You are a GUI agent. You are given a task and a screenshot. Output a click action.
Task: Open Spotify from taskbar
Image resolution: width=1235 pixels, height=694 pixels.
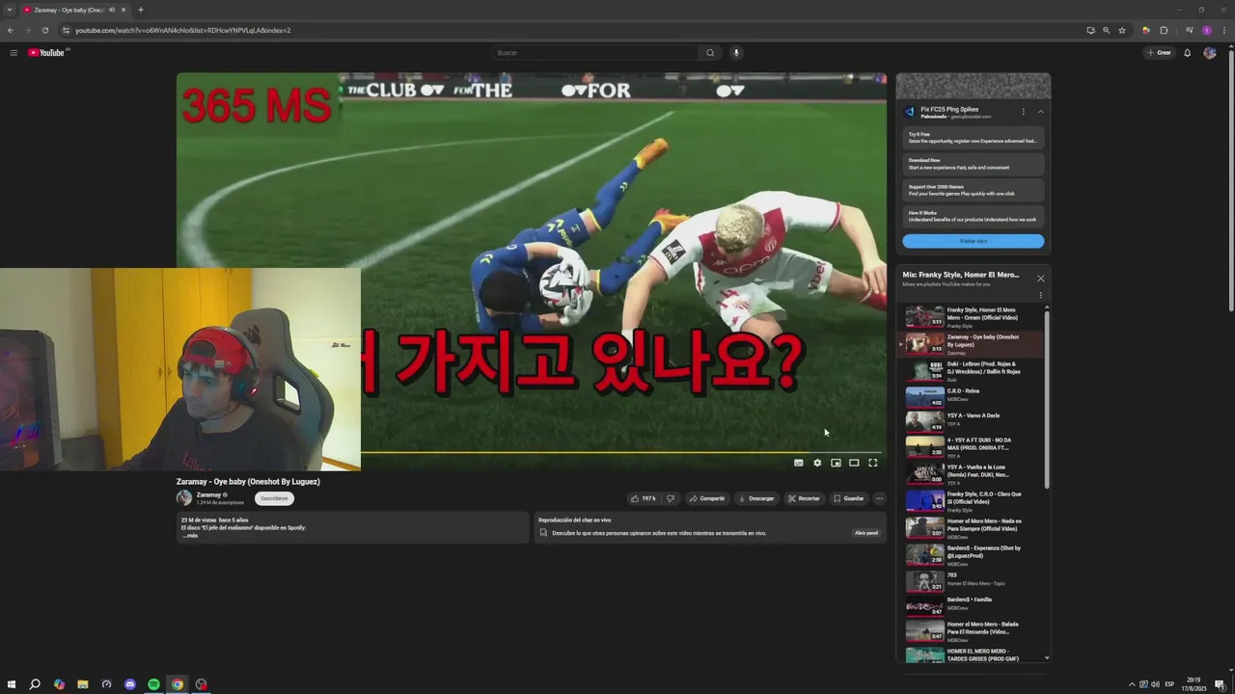[x=153, y=684]
